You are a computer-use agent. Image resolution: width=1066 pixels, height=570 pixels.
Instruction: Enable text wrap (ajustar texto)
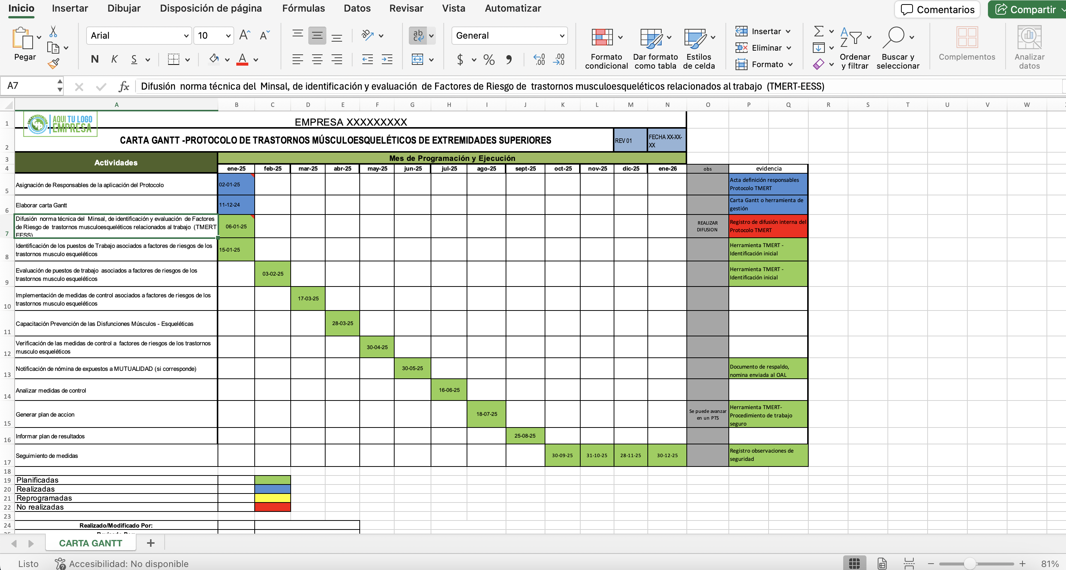[418, 36]
